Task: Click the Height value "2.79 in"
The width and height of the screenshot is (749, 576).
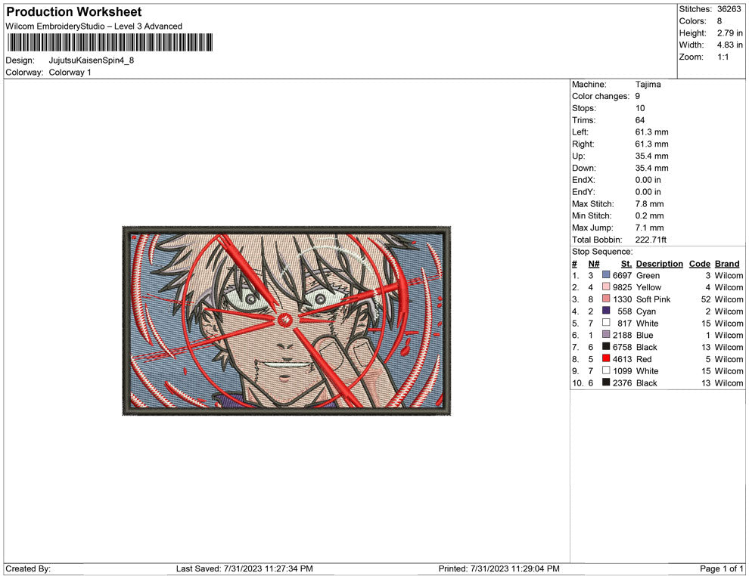Action: tap(729, 33)
